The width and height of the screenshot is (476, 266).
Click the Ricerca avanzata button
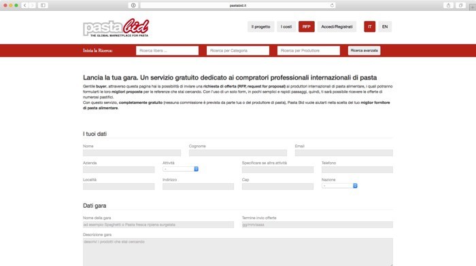pyautogui.click(x=364, y=51)
